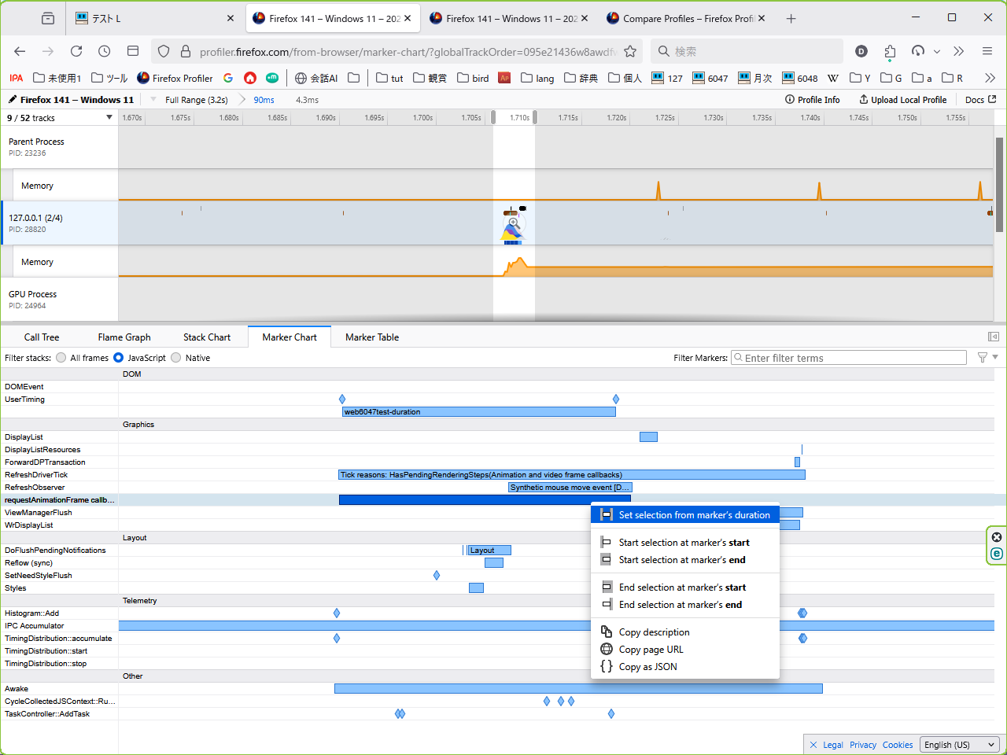
Task: Click Upload Local Profile button
Action: click(902, 100)
